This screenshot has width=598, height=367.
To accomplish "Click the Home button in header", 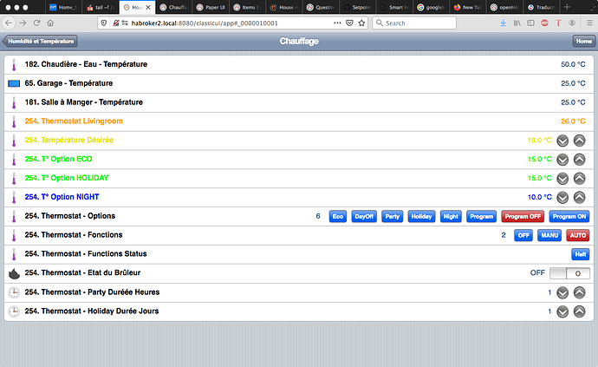I will (x=584, y=42).
